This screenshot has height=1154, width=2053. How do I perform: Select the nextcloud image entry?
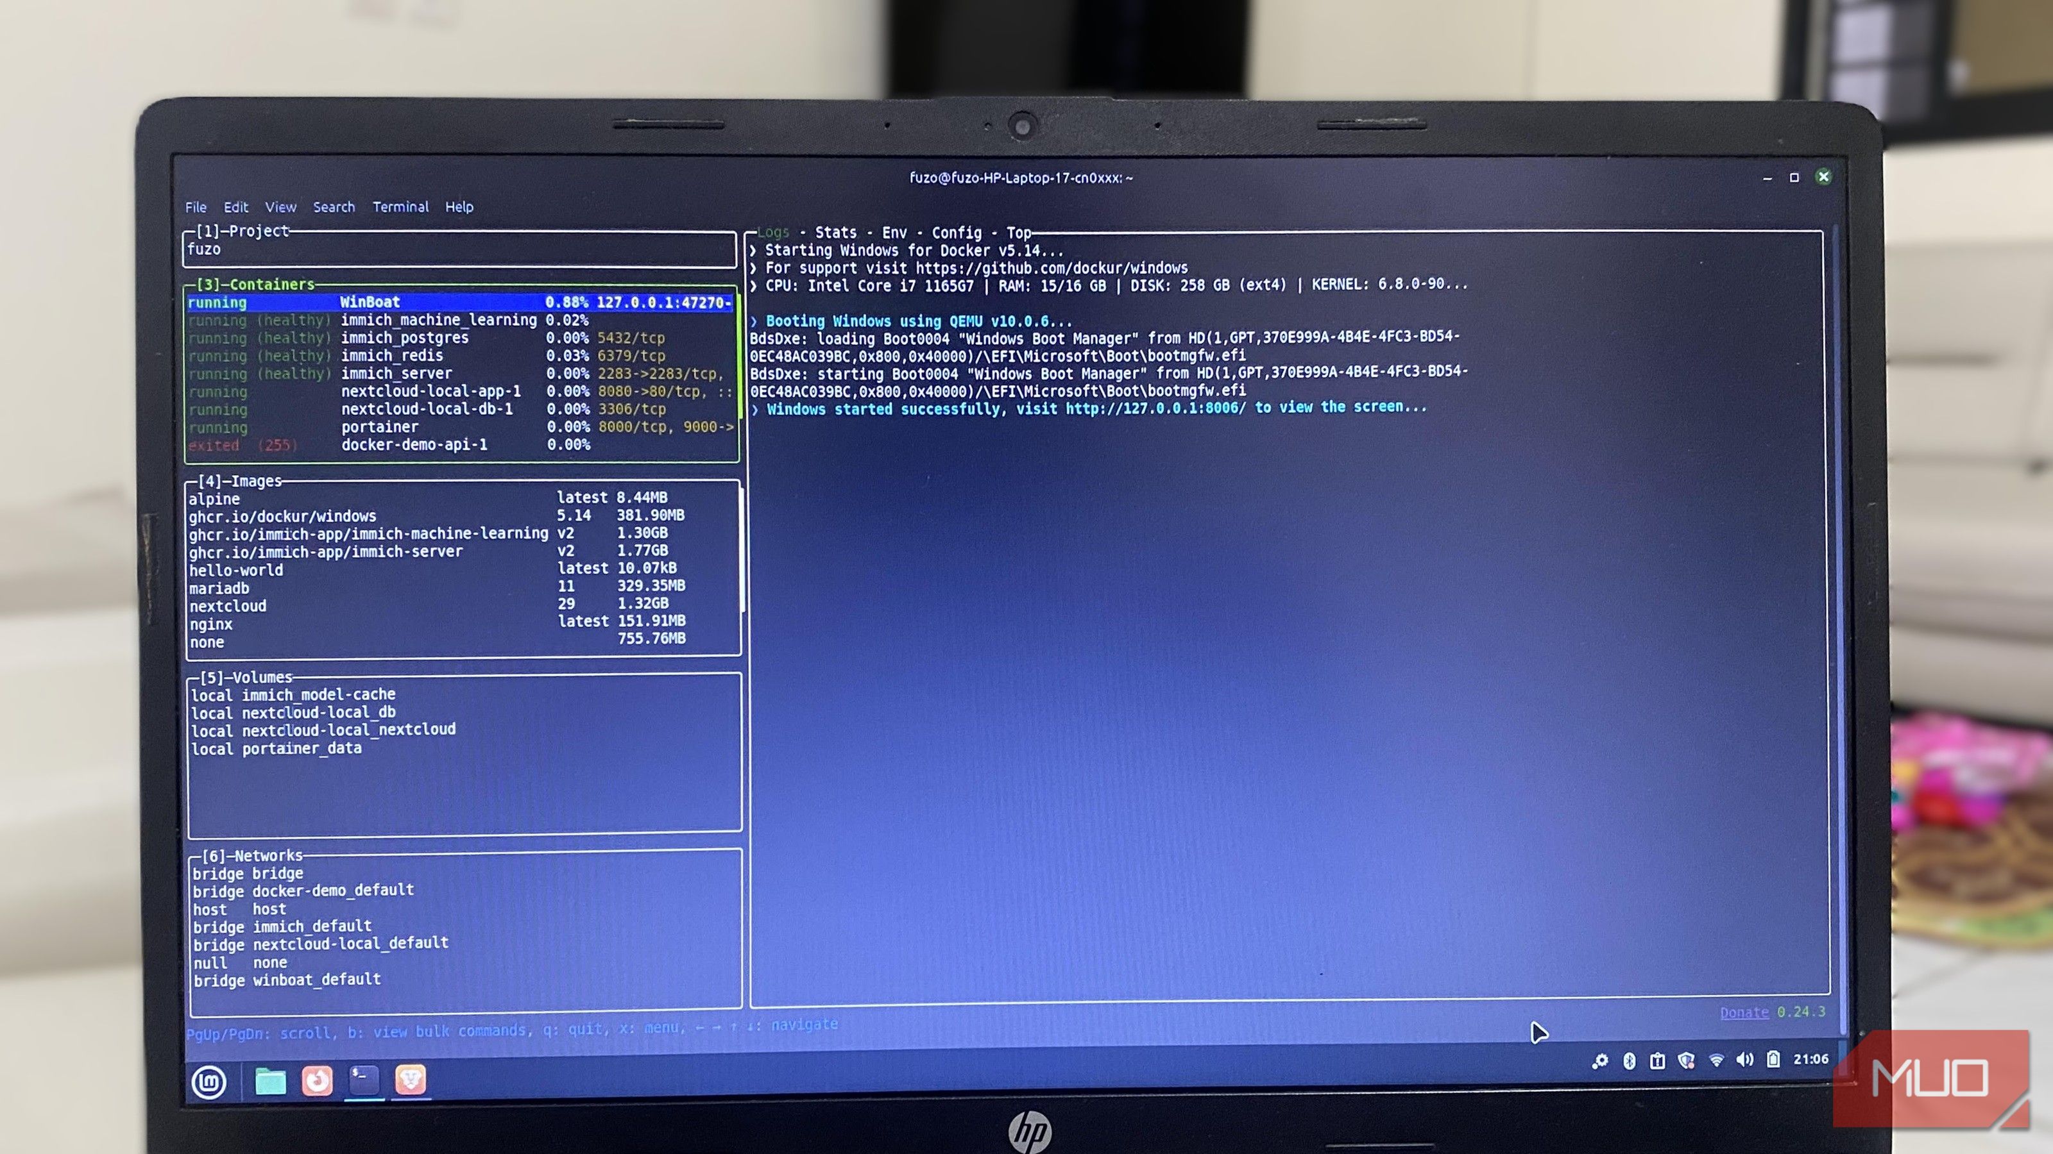228,606
